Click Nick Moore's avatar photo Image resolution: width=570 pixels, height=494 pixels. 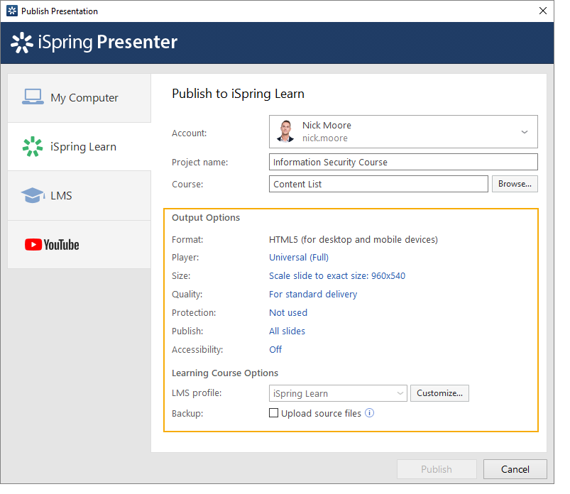tap(285, 131)
